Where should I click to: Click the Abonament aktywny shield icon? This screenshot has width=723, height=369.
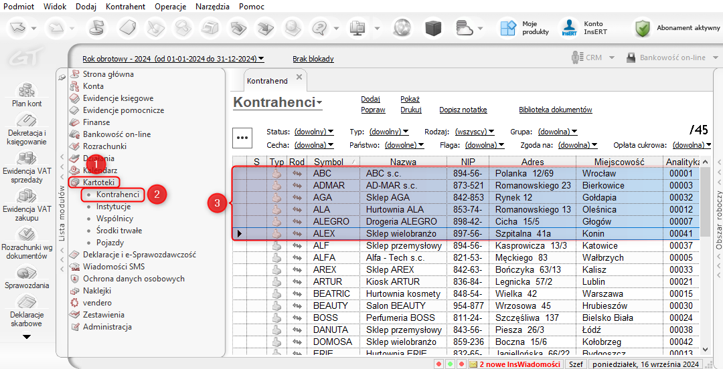[643, 28]
